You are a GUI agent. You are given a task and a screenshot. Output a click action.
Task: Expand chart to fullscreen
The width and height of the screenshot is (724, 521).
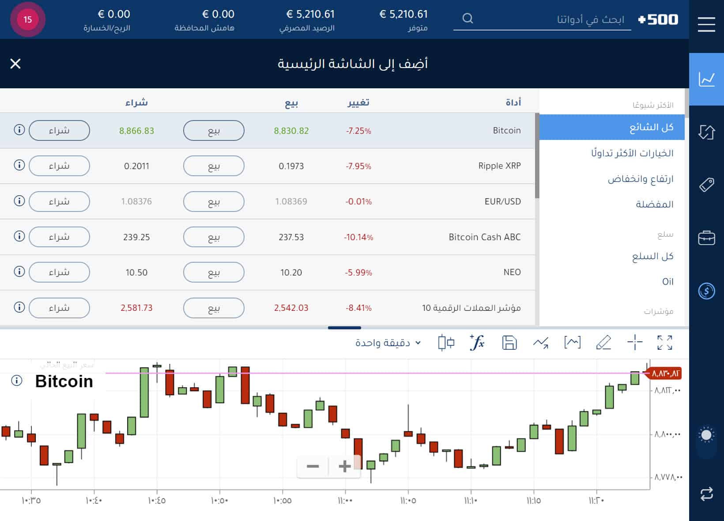(665, 343)
